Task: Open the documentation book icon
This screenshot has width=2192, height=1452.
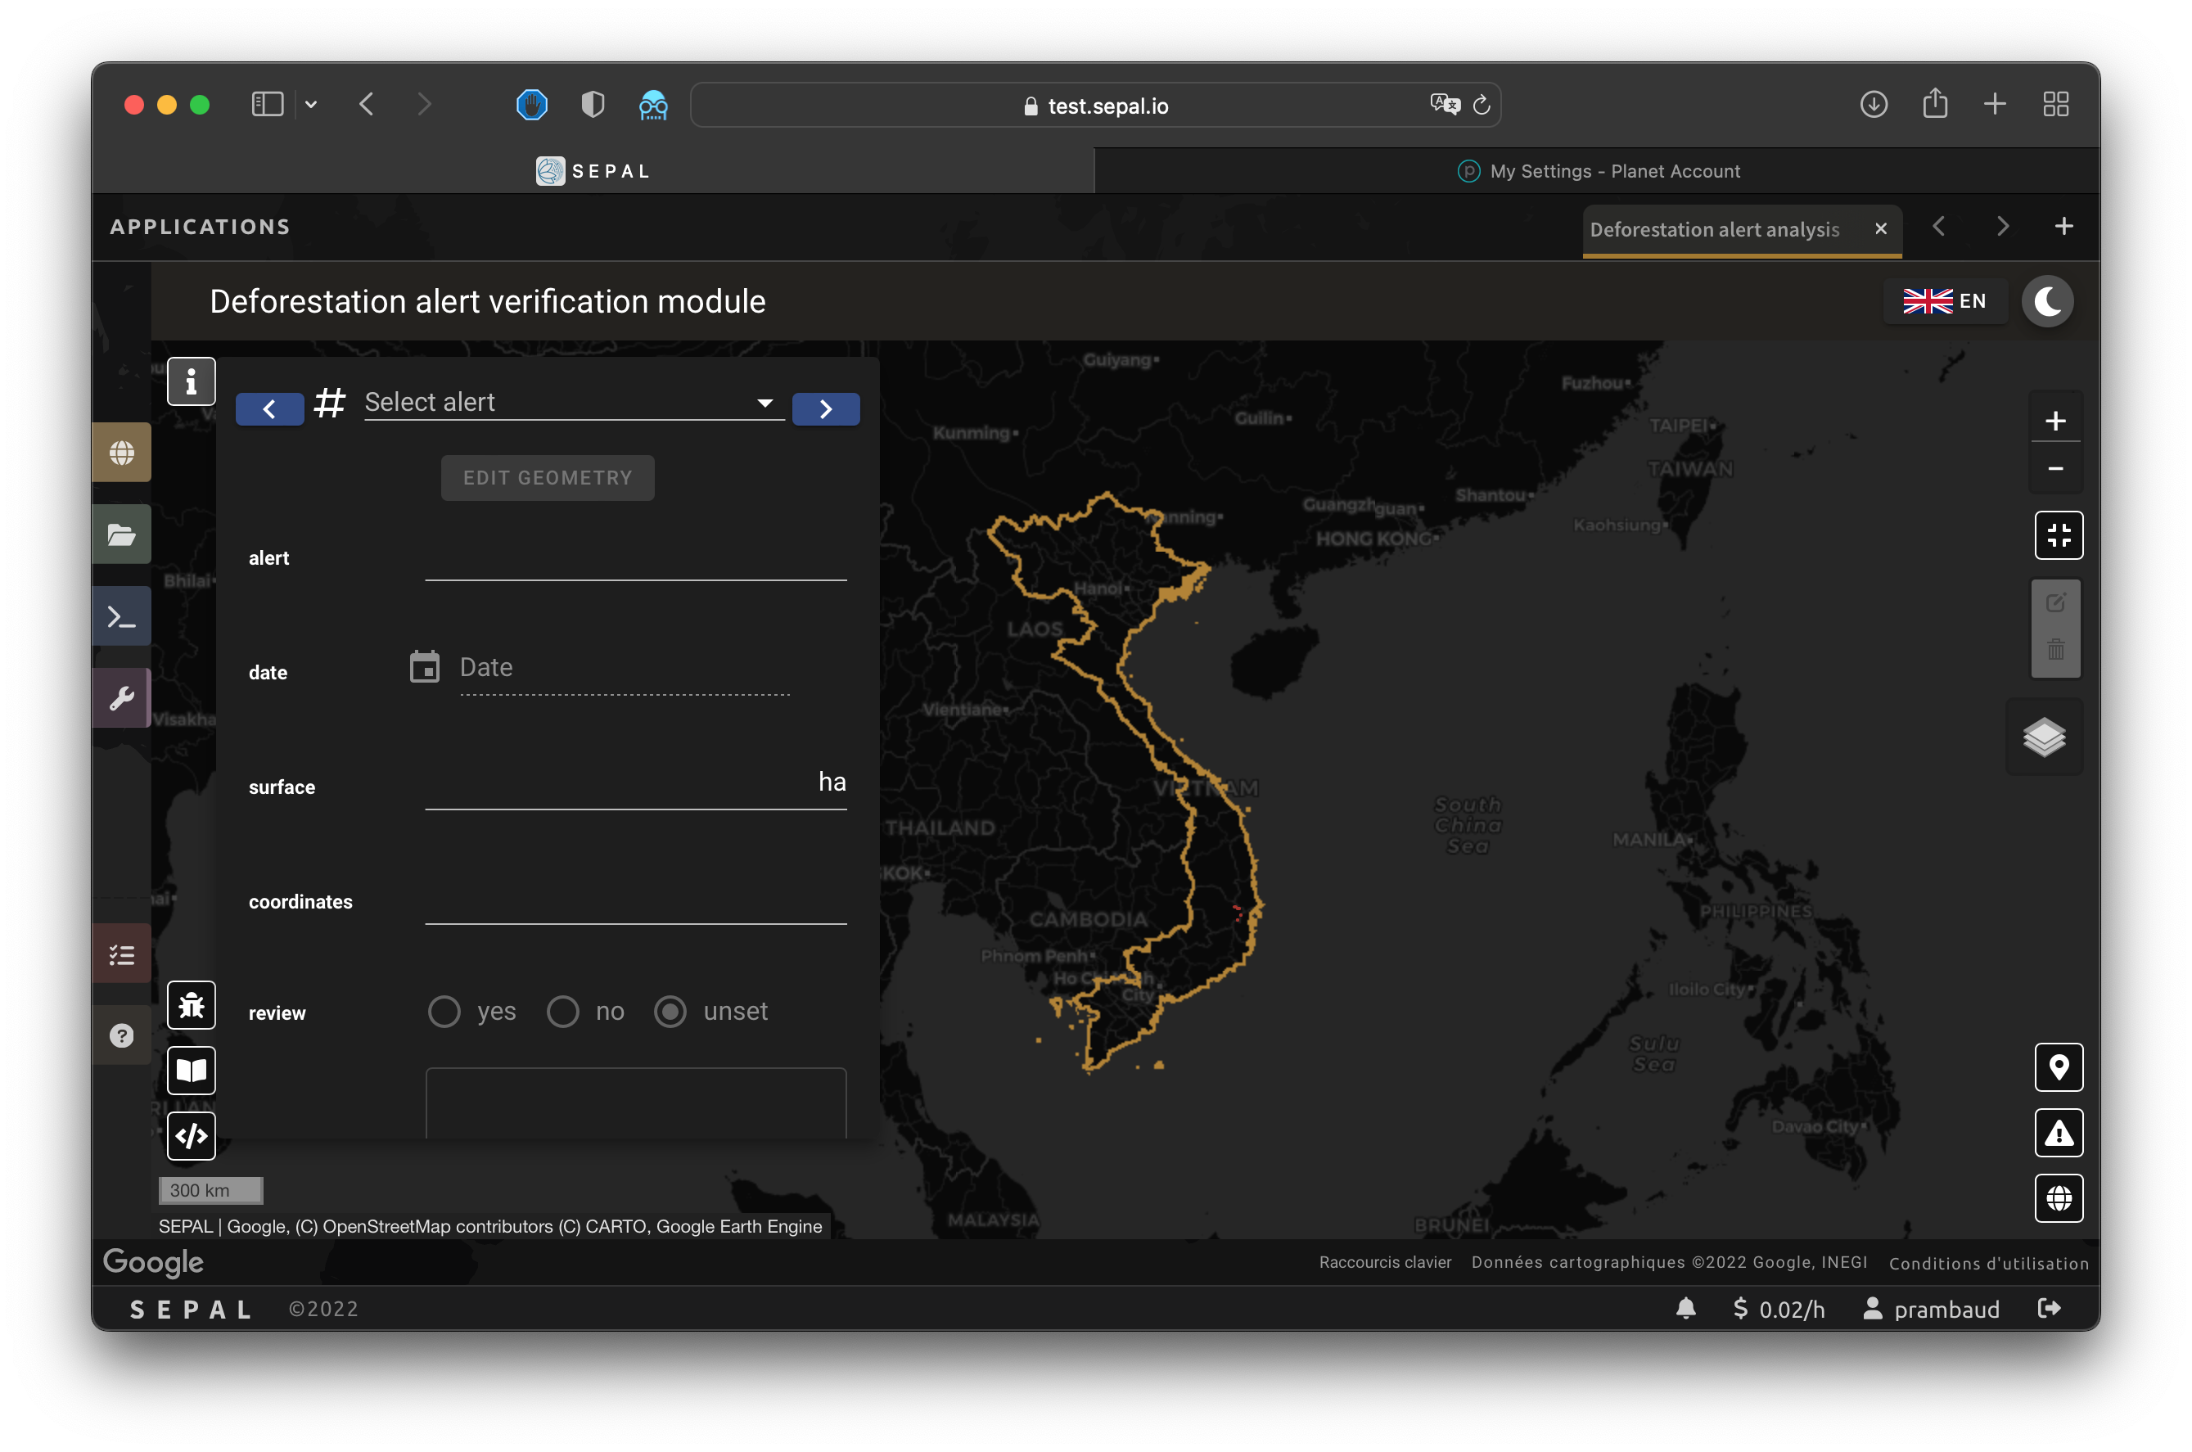Action: (x=191, y=1071)
